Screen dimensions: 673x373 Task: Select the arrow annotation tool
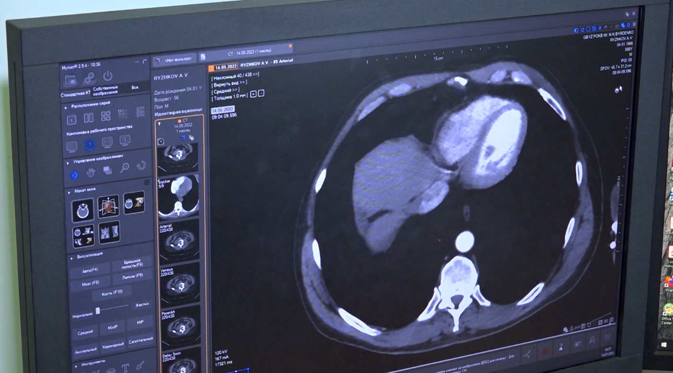pos(140,365)
